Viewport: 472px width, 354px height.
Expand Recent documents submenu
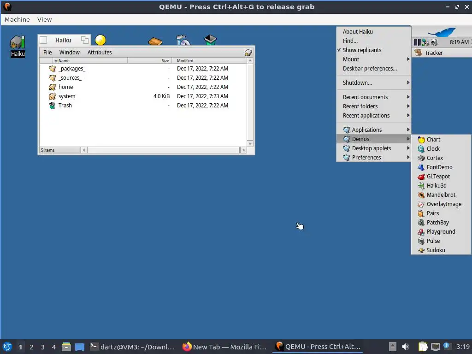tap(373, 97)
